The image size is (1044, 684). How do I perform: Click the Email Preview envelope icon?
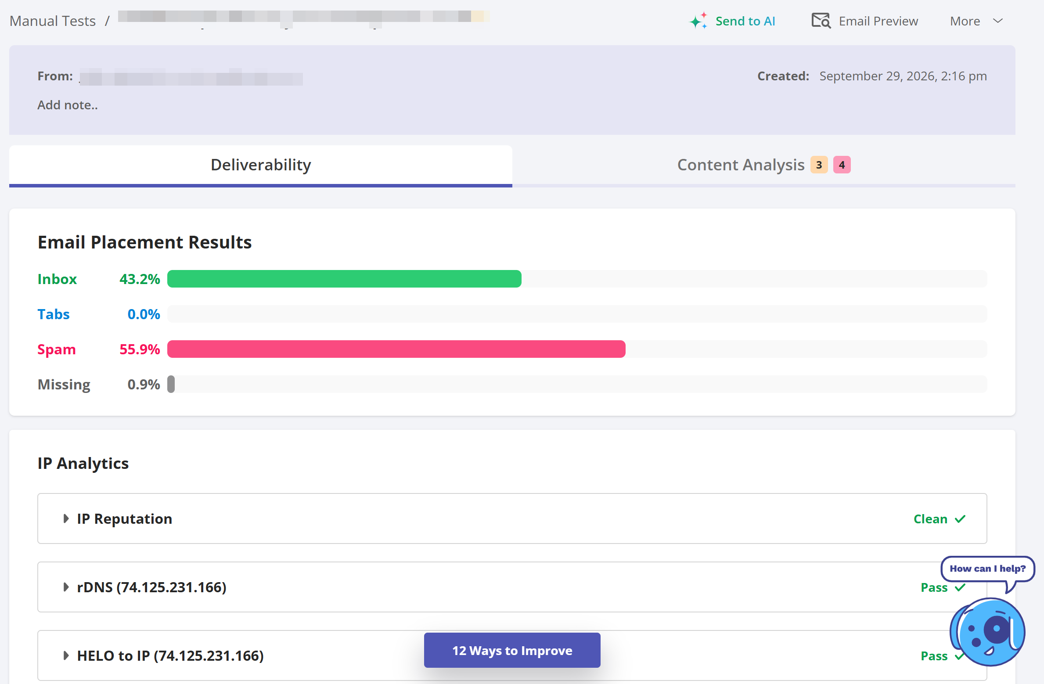pyautogui.click(x=821, y=21)
